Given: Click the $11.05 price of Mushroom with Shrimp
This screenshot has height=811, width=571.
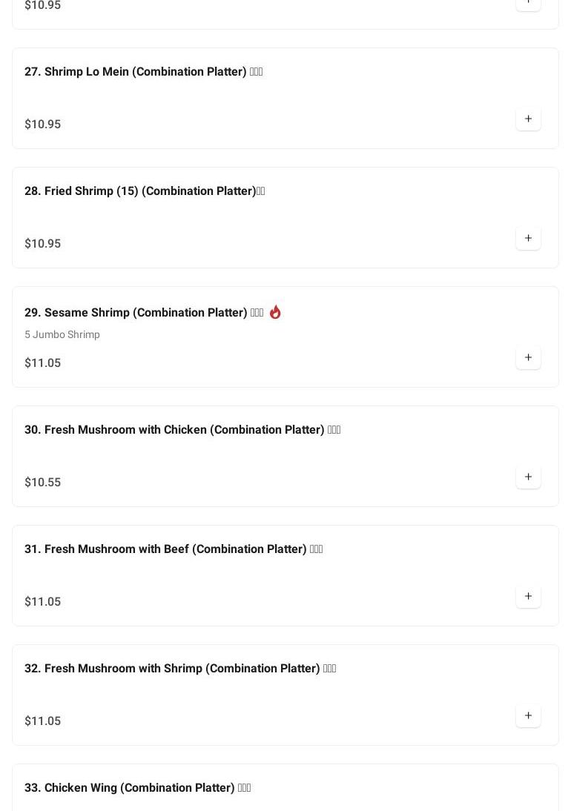Looking at the screenshot, I should [43, 721].
